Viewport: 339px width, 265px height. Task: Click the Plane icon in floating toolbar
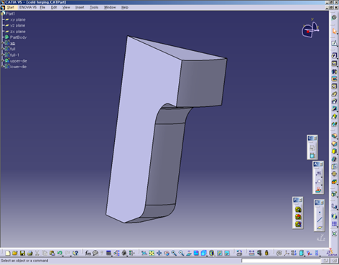click(x=320, y=228)
